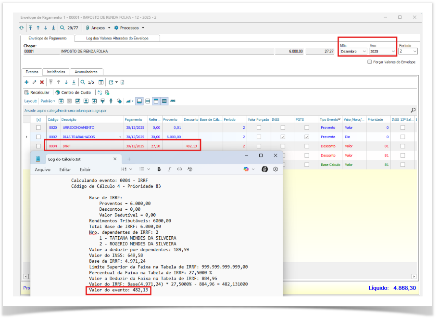
Task: Click the Chapa field showing 00001
Action: [41, 51]
